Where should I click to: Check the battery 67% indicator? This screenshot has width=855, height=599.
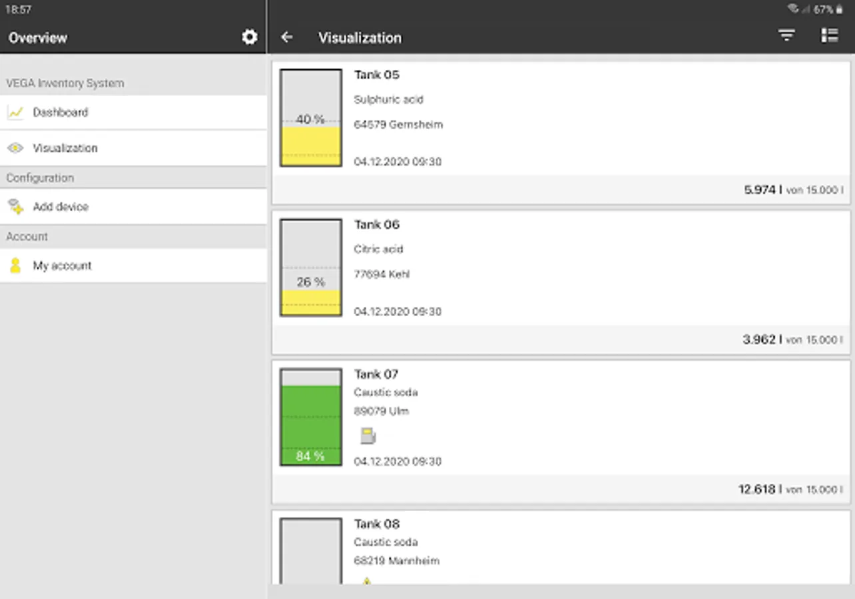tap(828, 9)
